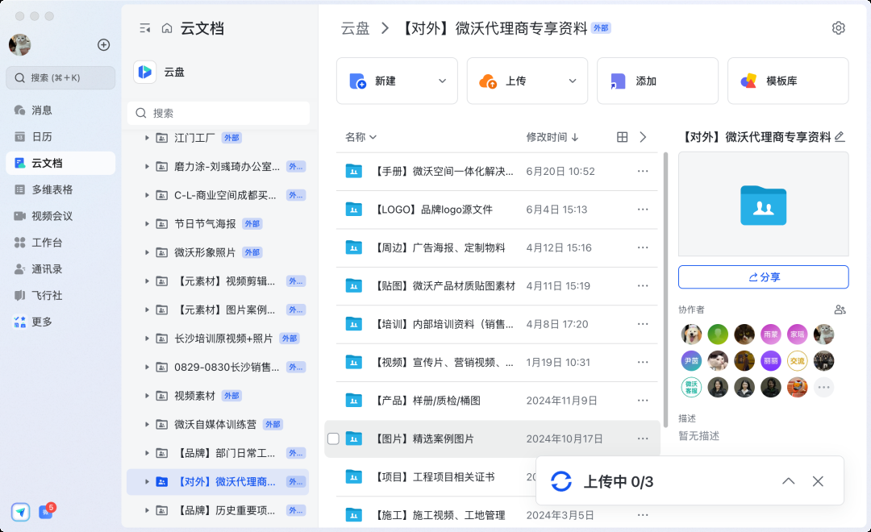
Task: Open more options for 【周边】广告海报 row
Action: tap(643, 247)
